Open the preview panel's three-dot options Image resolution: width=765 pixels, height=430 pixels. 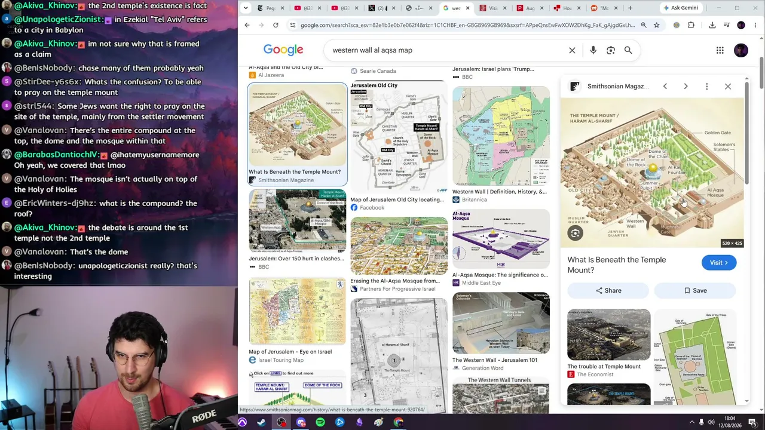tap(706, 87)
